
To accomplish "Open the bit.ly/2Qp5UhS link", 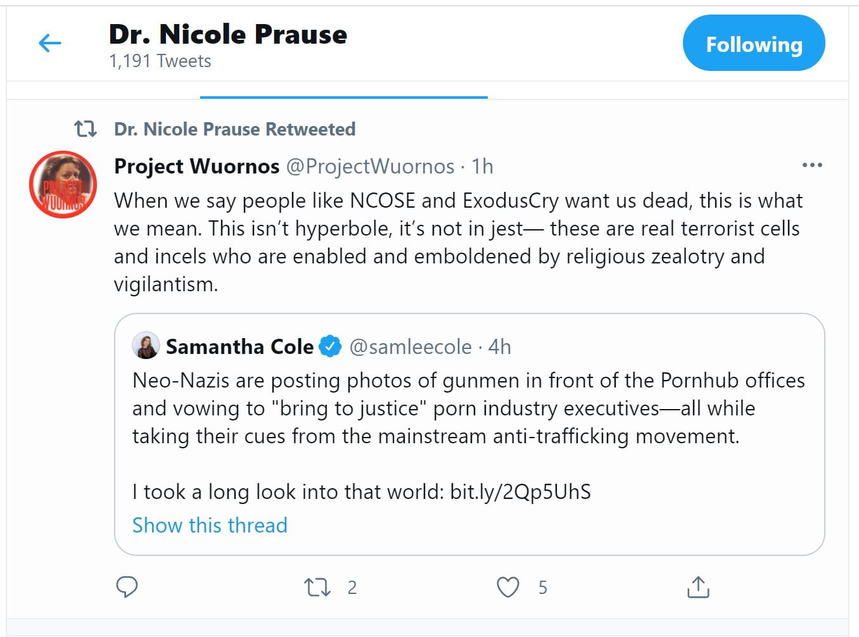I will (520, 491).
